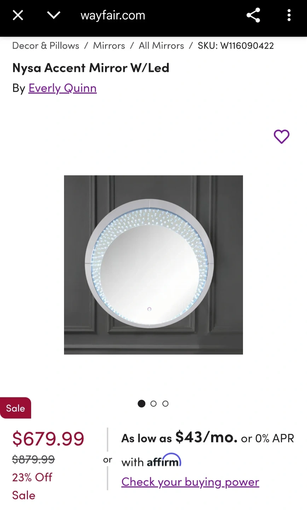Viewport: 307px width, 510px height.
Task: Close the browser tab with X icon
Action: tap(18, 15)
